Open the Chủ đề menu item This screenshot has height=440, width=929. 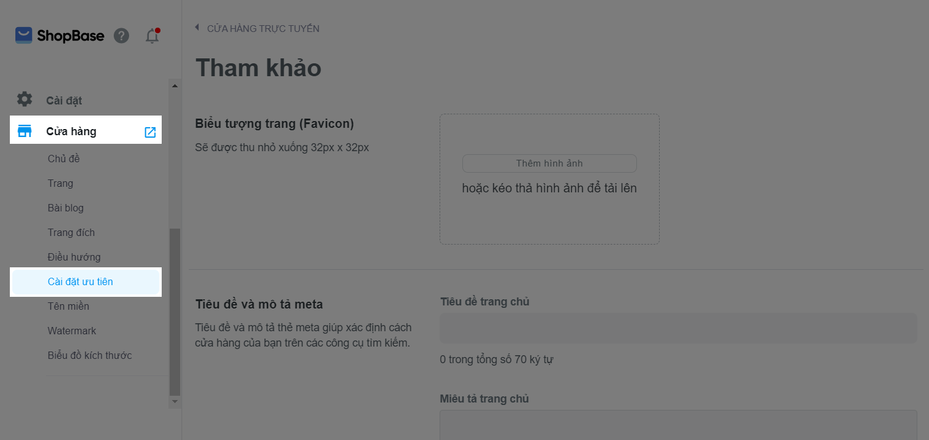64,159
